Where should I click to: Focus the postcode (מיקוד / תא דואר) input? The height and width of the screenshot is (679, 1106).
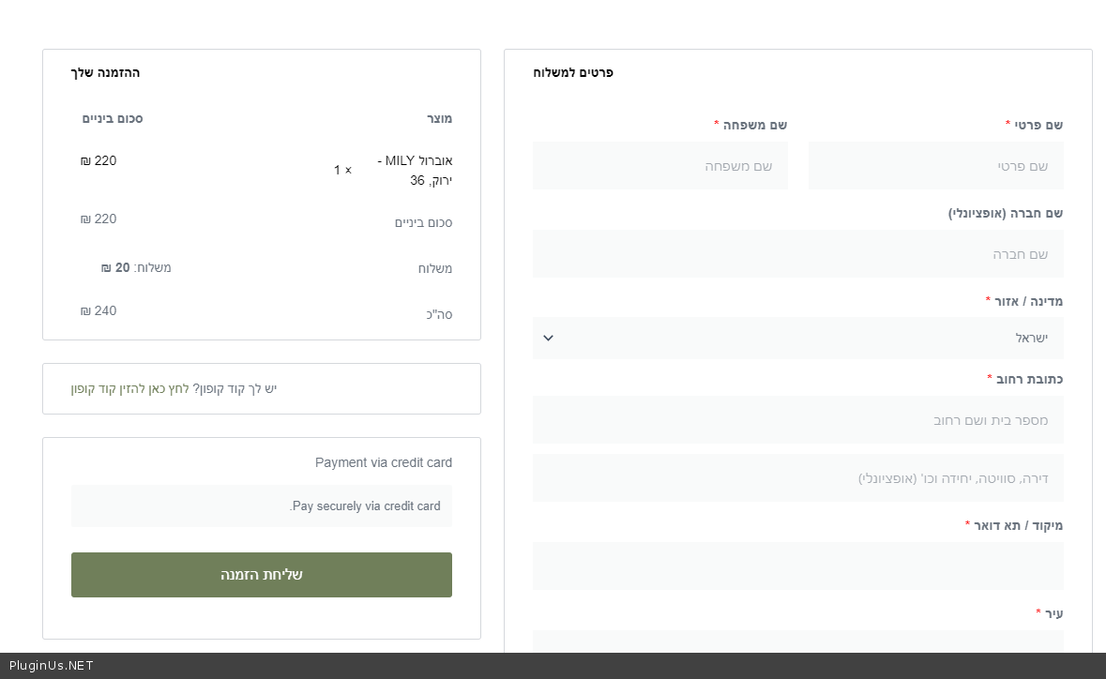(x=797, y=566)
